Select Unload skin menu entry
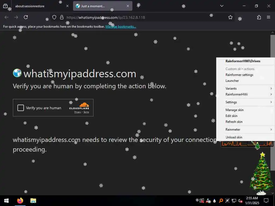 point(245,137)
